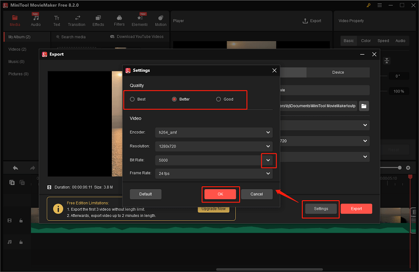The image size is (419, 272).
Task: Click the horizontal timeline scrollbar
Action: click(269, 269)
